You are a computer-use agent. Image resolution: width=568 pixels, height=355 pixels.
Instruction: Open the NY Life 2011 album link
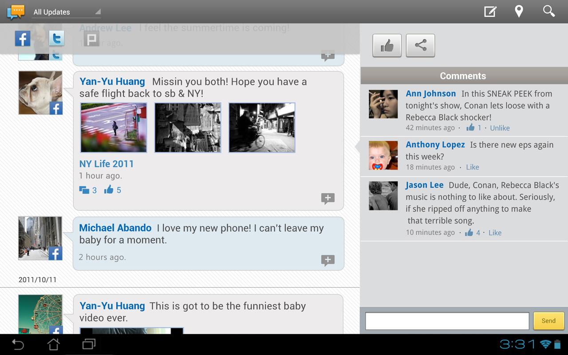coord(106,164)
